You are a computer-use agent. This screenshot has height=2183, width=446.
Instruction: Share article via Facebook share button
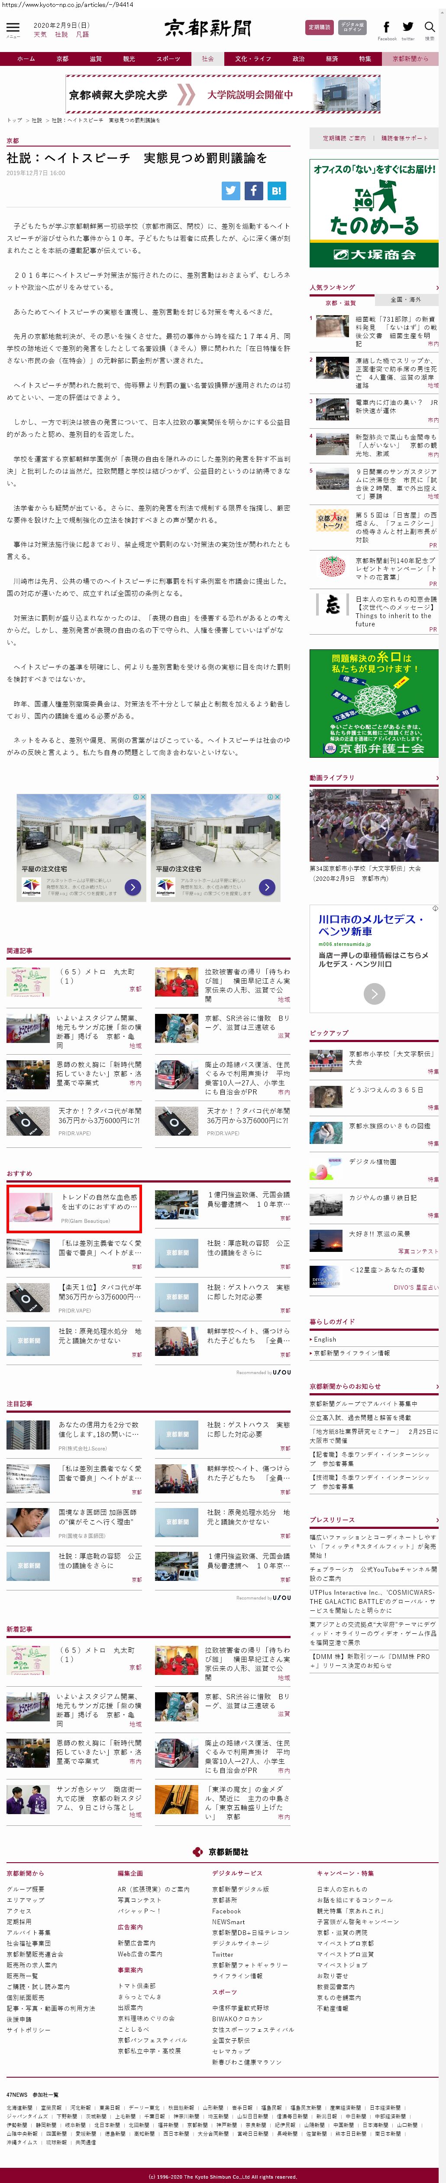click(x=253, y=191)
